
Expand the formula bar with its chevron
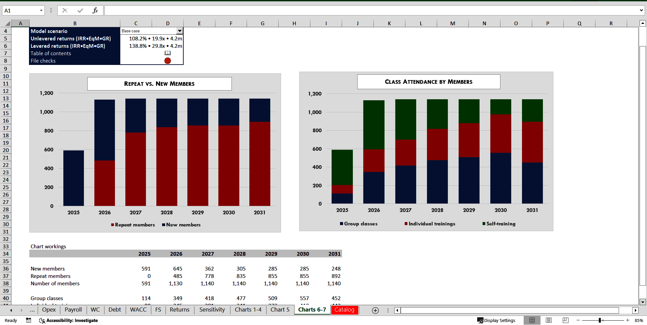(642, 10)
